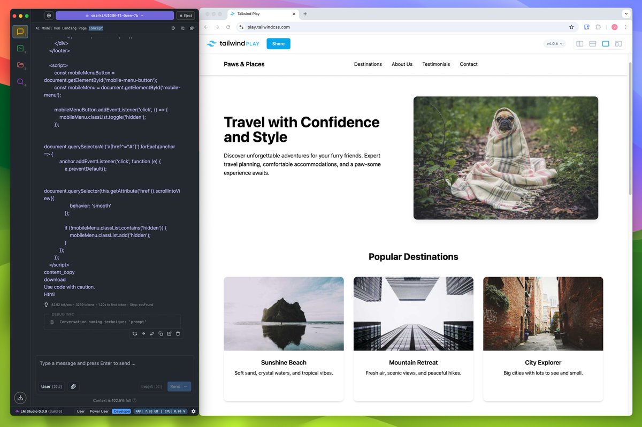
Task: Open My Models folder in LM Studio sidebar
Action: pos(20,65)
